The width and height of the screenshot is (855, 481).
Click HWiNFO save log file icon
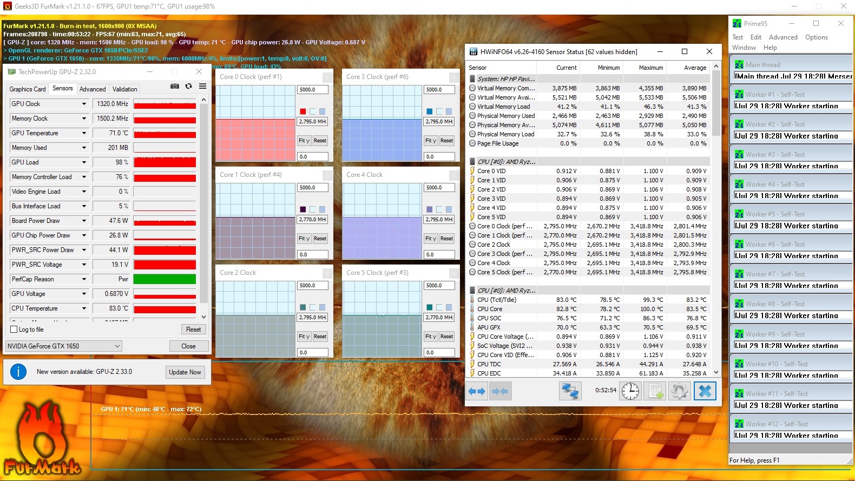coord(655,391)
